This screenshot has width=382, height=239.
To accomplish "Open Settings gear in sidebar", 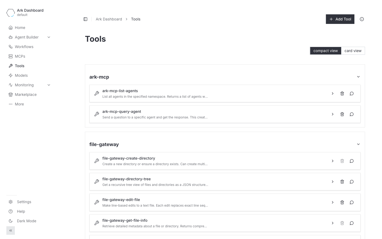I will point(11,202).
